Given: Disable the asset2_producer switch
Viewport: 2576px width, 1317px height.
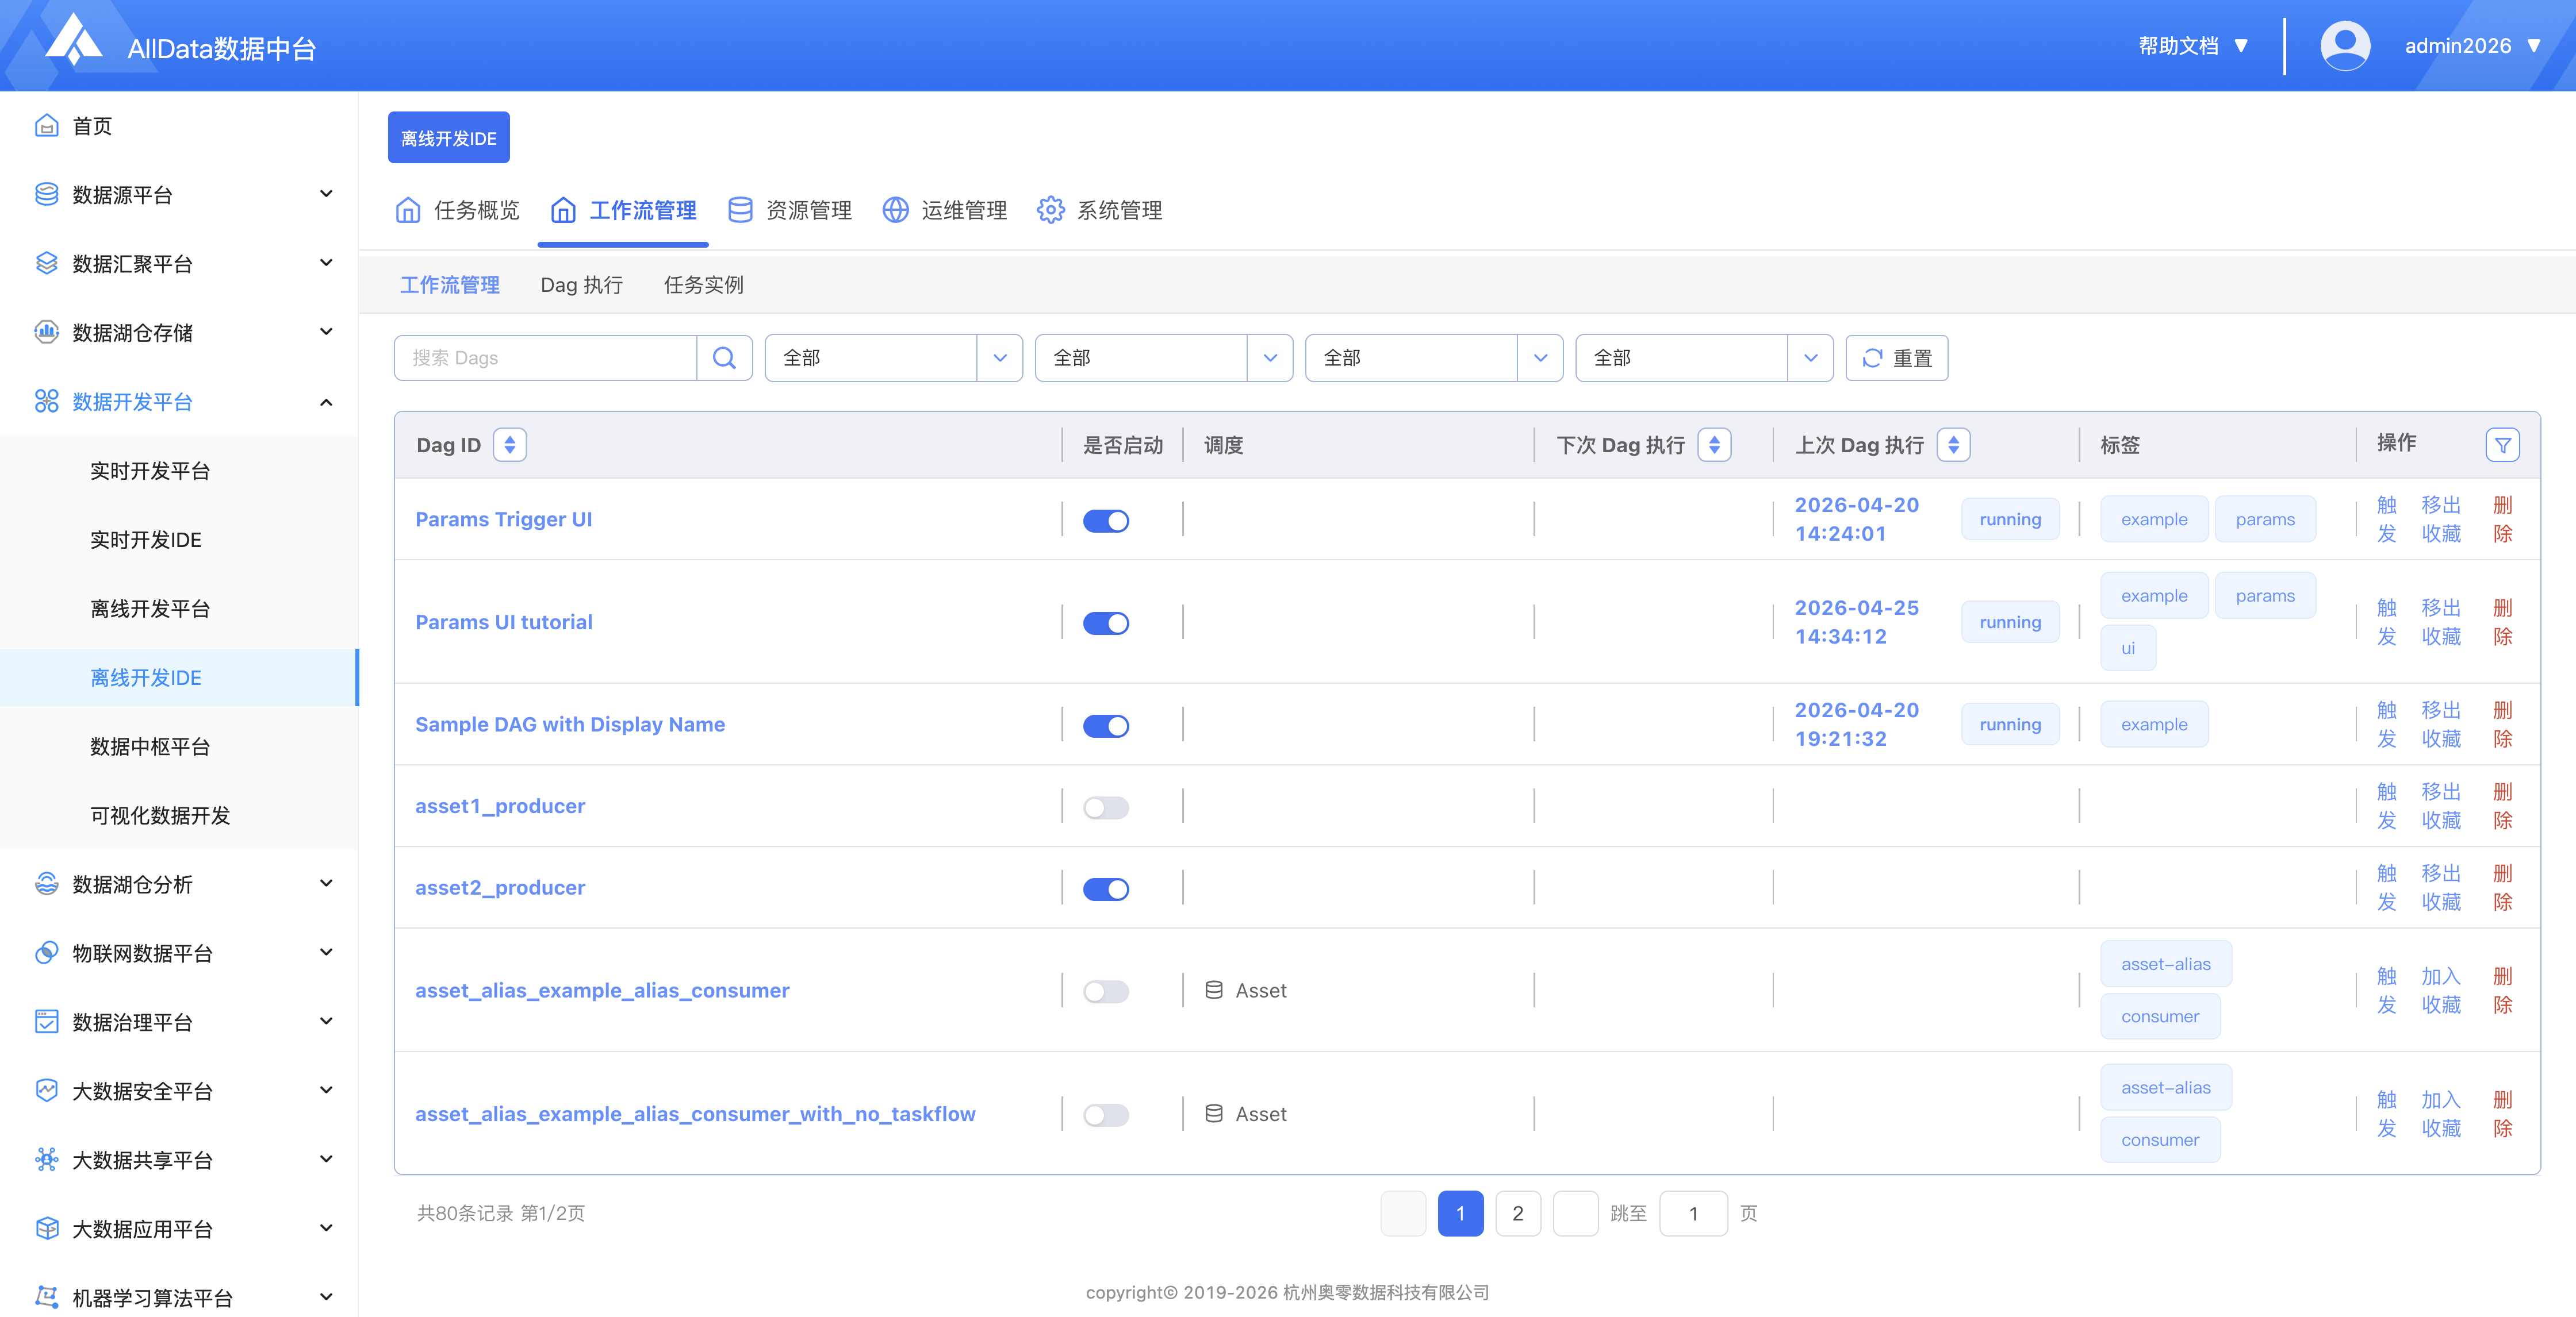Looking at the screenshot, I should tap(1106, 889).
